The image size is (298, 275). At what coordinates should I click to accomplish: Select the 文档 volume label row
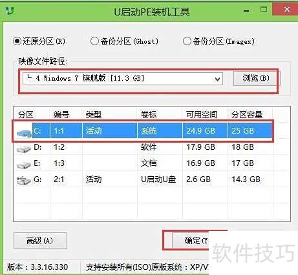coord(149,163)
